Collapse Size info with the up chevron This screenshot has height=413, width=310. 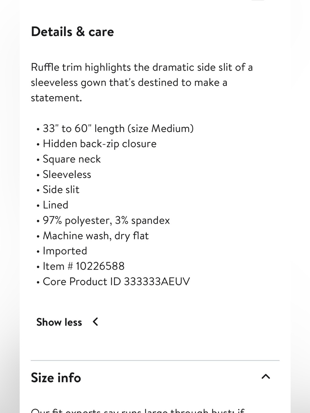click(266, 377)
